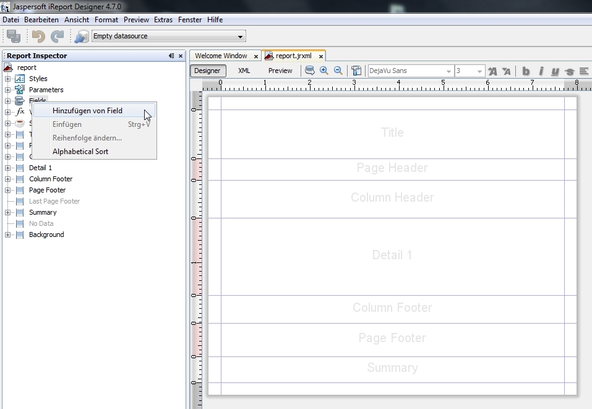Click the save all icon
This screenshot has height=409, width=592.
click(13, 37)
